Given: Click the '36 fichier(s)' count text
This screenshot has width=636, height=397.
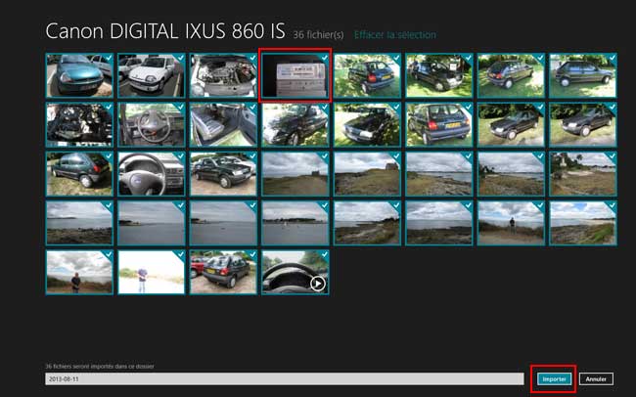Looking at the screenshot, I should point(318,35).
